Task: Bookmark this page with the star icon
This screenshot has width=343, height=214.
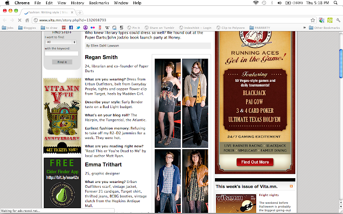Action: (x=313, y=20)
